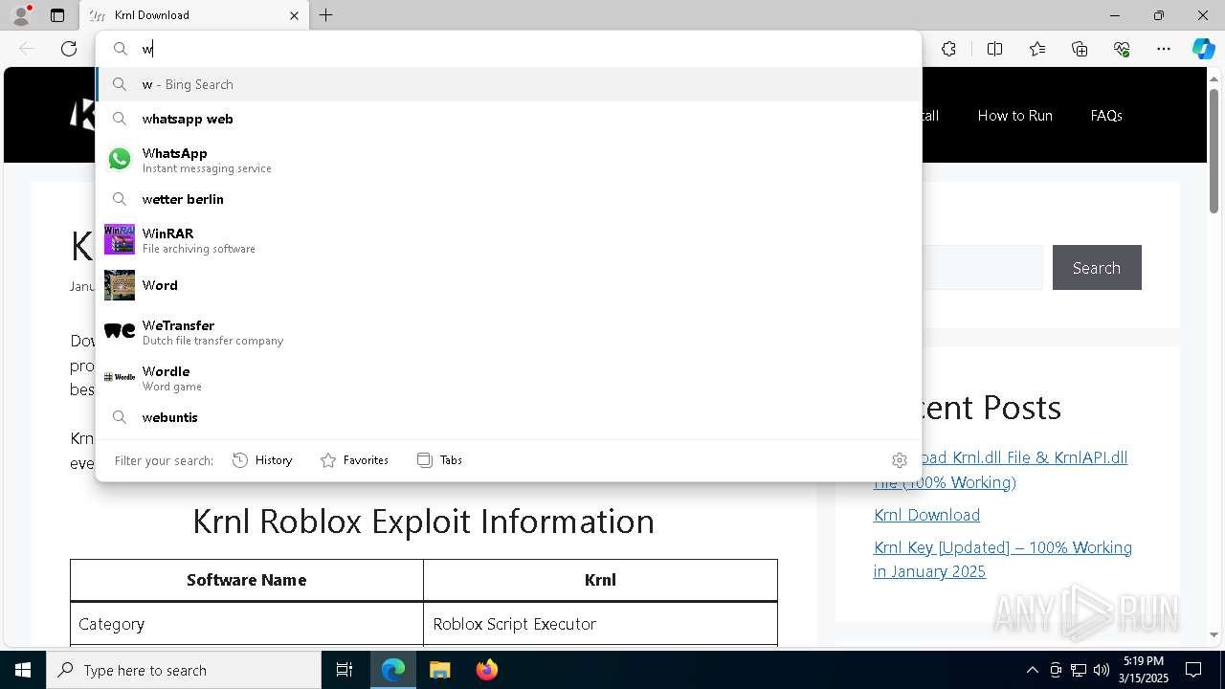Open Microsoft Edge taskbar icon
Viewport: 1225px width, 689px height.
pos(393,670)
